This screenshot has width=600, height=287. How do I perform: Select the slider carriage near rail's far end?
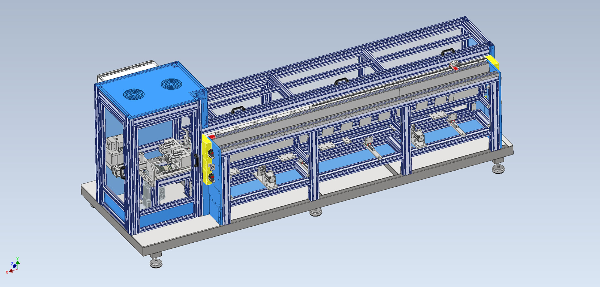tap(455, 65)
